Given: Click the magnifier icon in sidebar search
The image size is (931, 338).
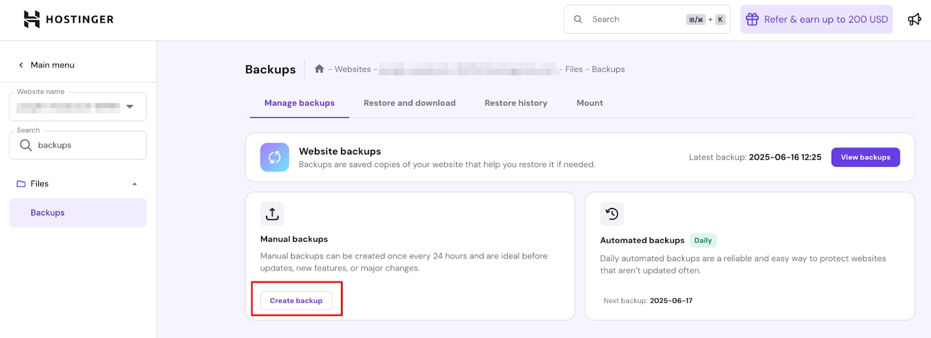Looking at the screenshot, I should [26, 145].
